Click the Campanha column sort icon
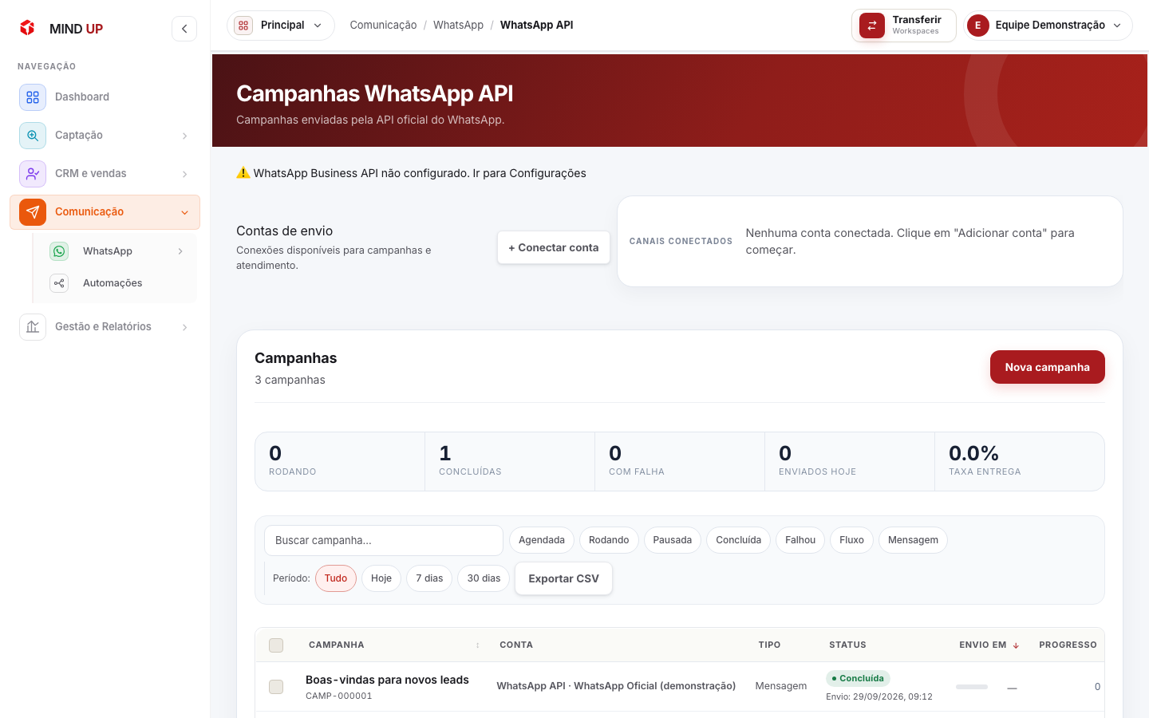 tap(478, 645)
